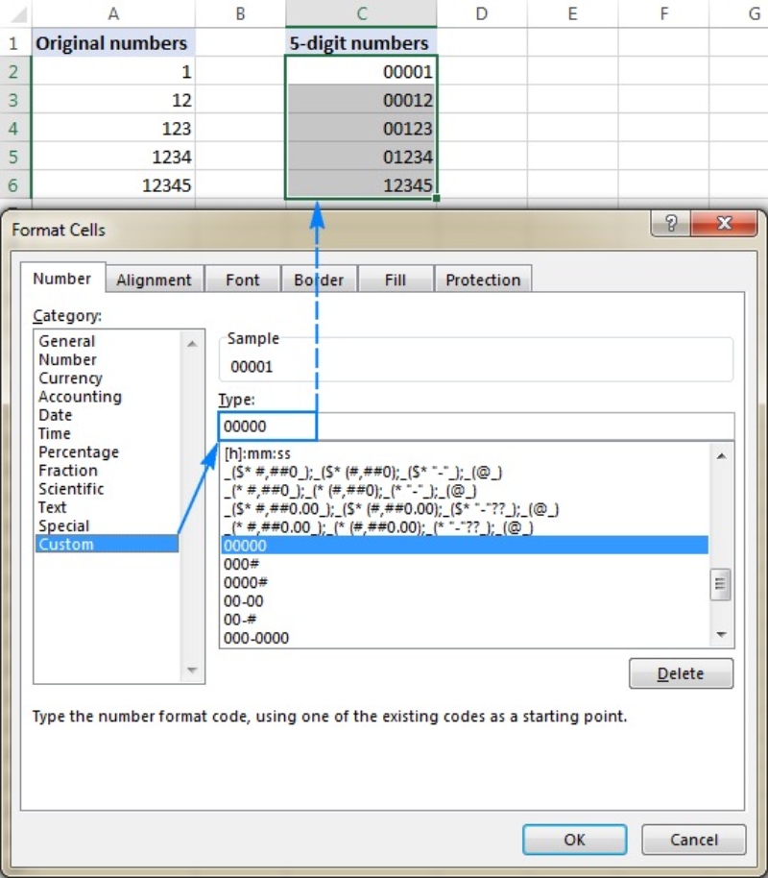Image resolution: width=768 pixels, height=878 pixels.
Task: Open the Font tab
Action: [242, 280]
